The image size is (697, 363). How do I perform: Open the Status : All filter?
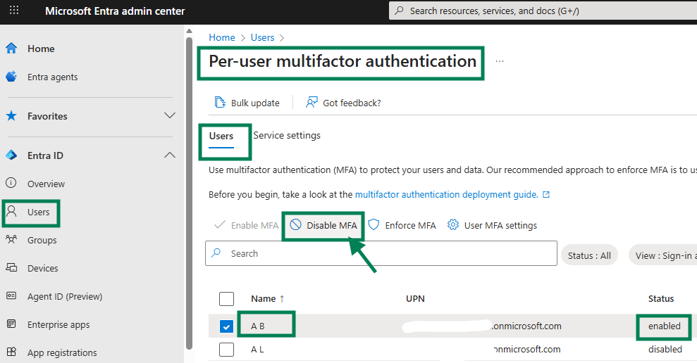589,255
